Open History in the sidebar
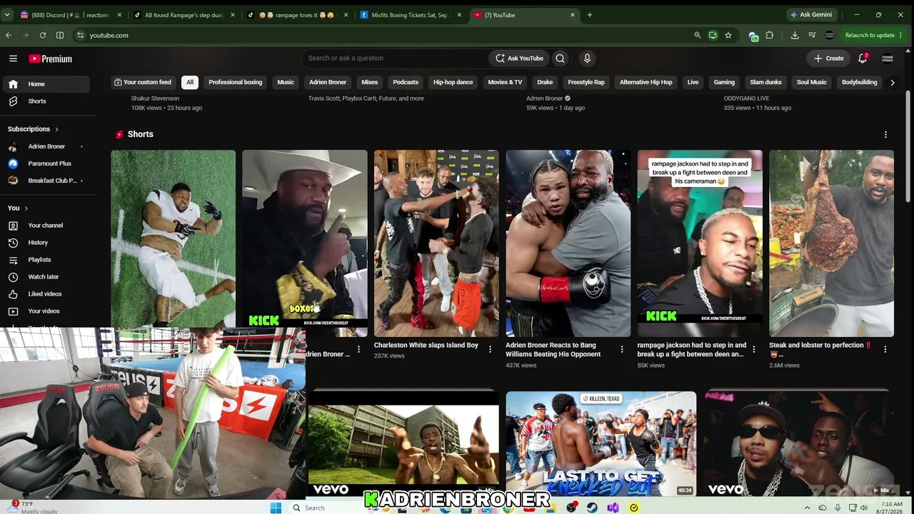Image resolution: width=914 pixels, height=514 pixels. [x=46, y=243]
